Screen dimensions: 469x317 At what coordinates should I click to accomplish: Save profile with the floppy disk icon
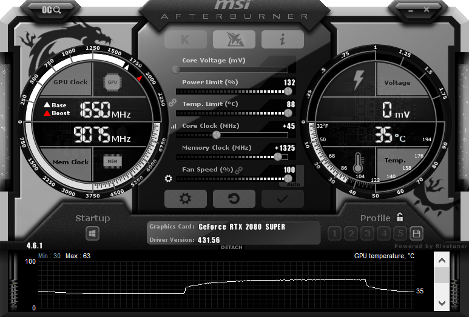tap(416, 233)
